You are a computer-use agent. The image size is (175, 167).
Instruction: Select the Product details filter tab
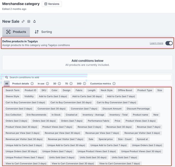(x=21, y=84)
